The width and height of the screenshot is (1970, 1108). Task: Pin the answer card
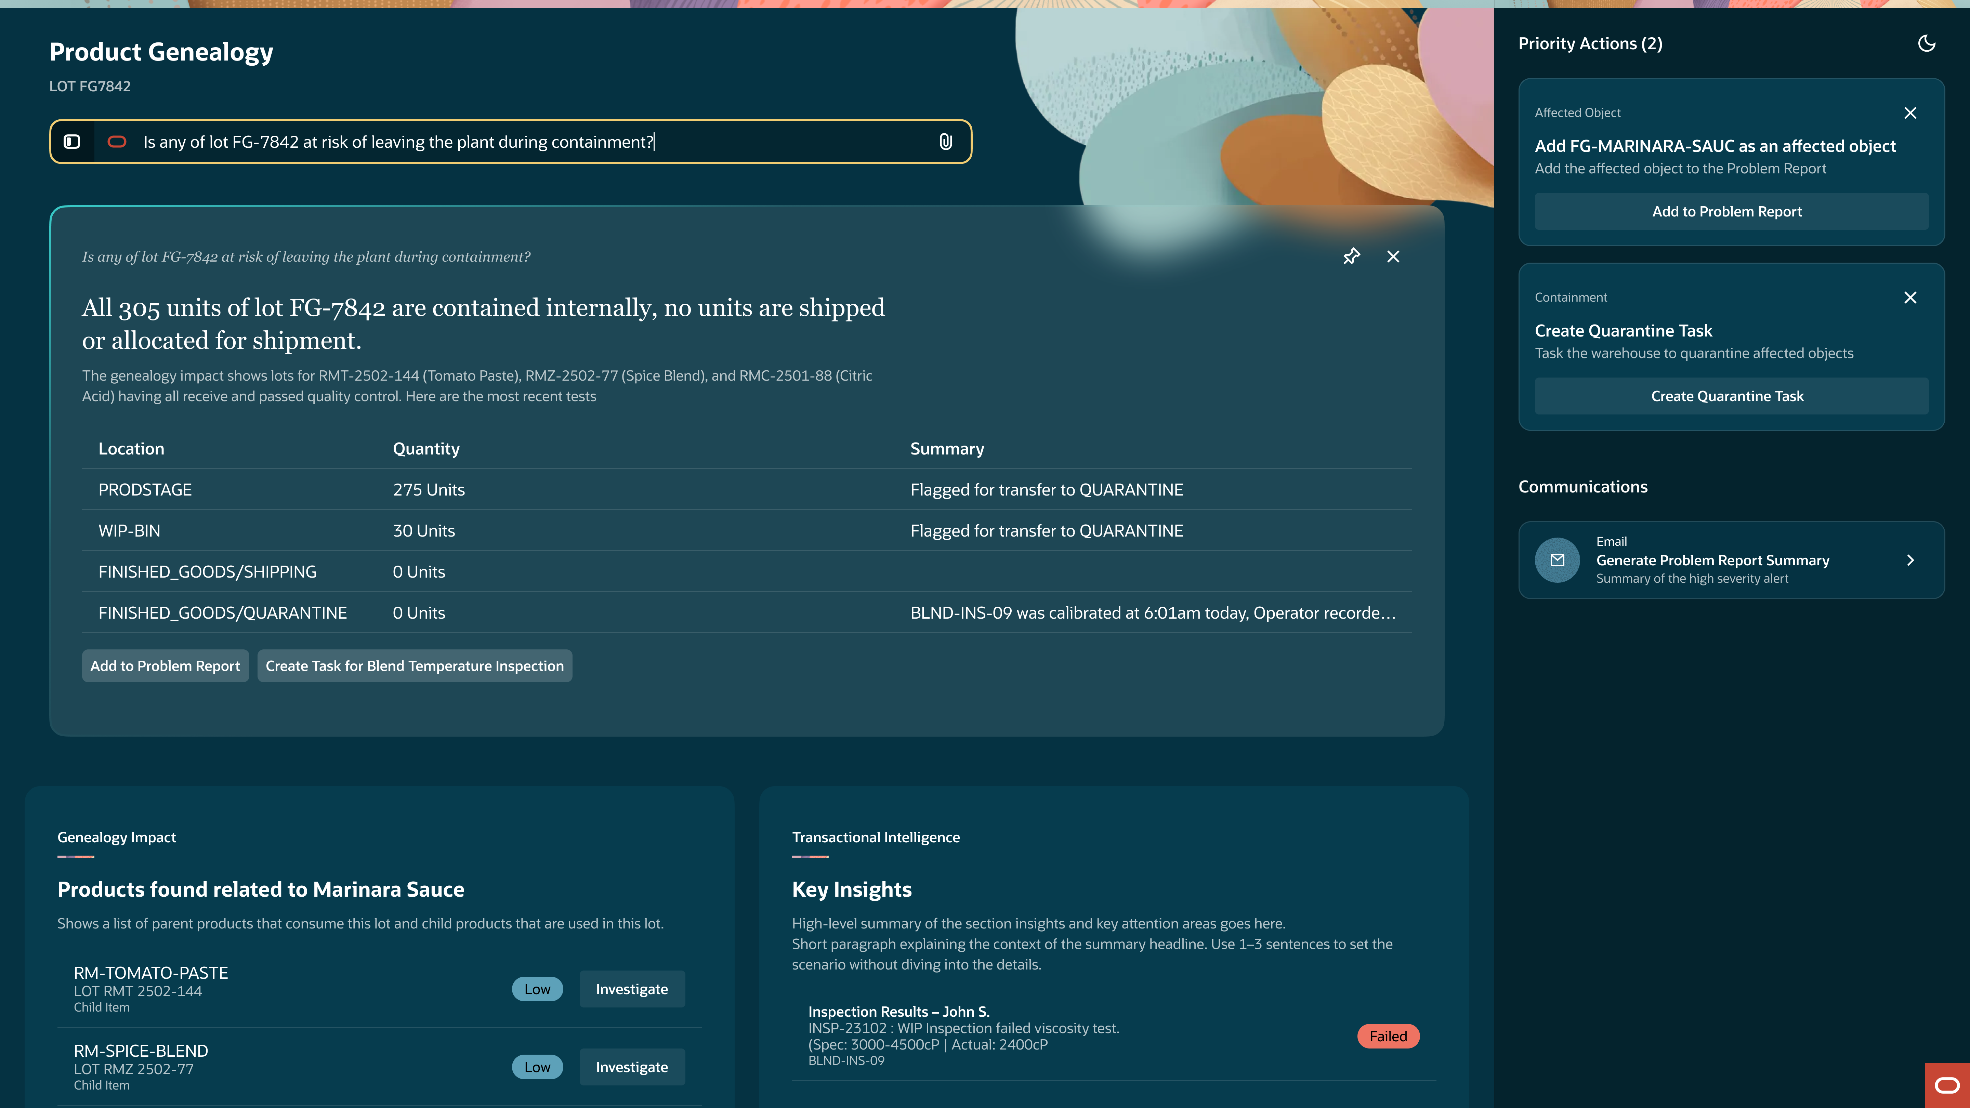tap(1351, 256)
